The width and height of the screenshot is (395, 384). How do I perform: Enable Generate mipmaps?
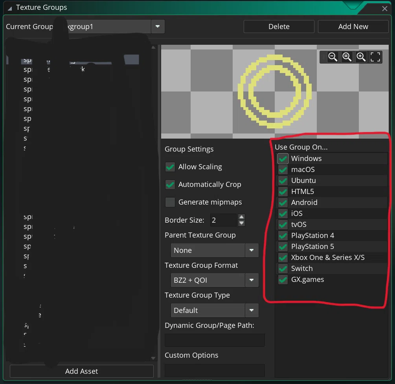pos(170,202)
